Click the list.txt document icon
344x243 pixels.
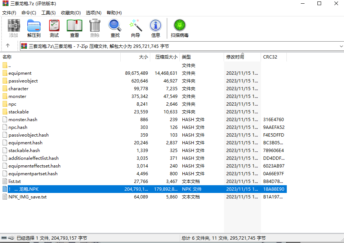pos(5,181)
